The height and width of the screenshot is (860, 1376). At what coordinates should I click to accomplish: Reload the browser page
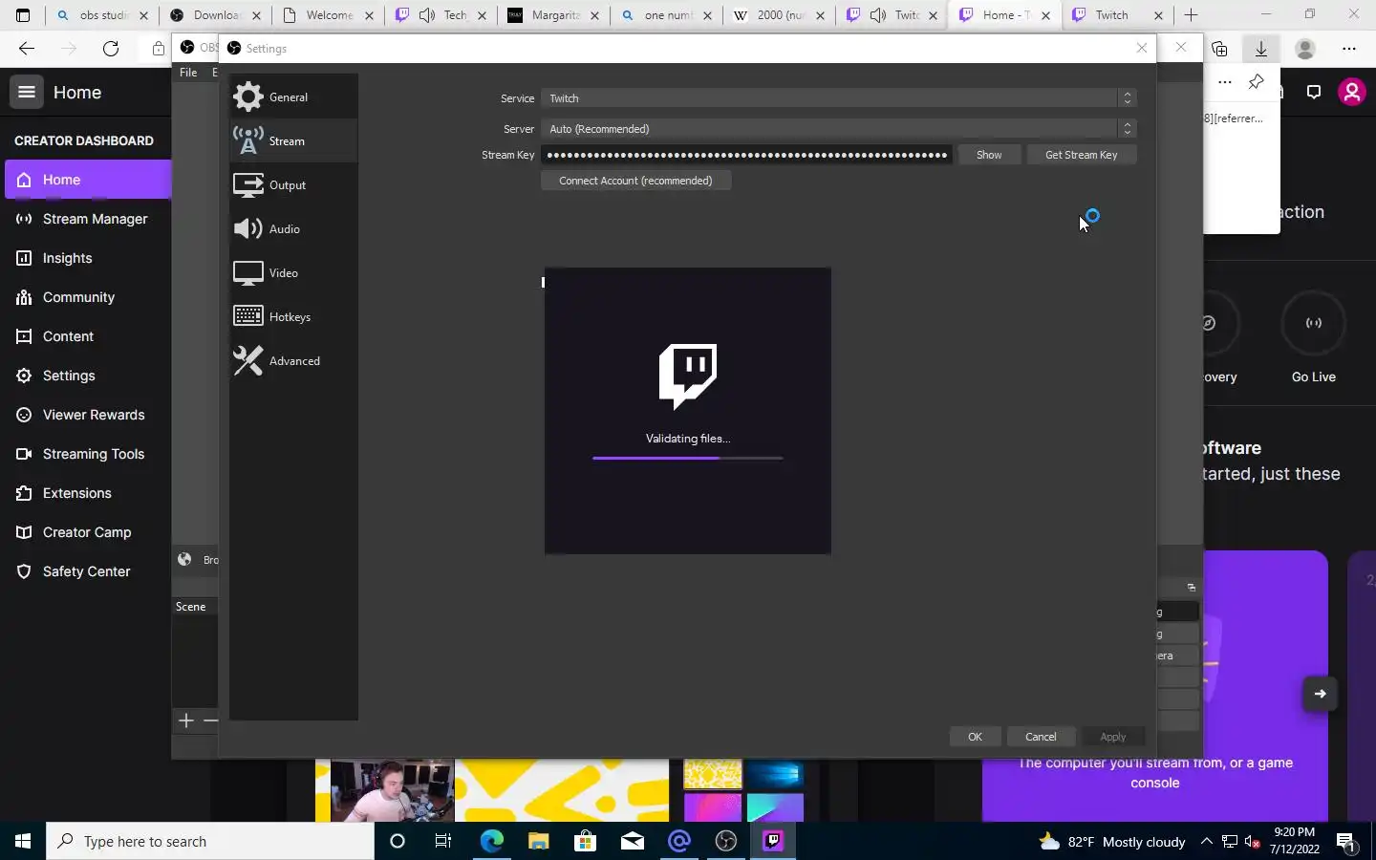[x=111, y=49]
